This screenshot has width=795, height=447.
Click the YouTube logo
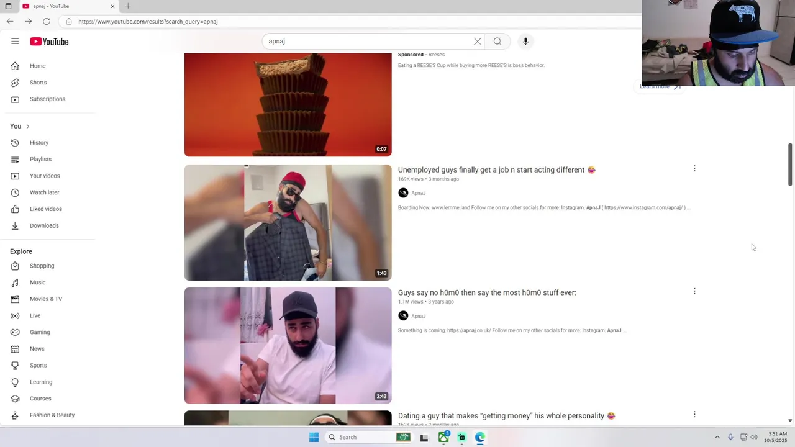tap(49, 42)
